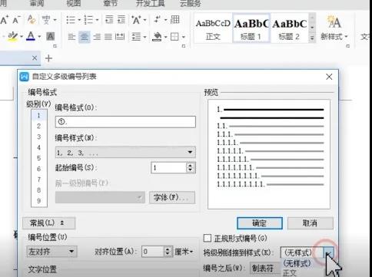The image size is (372, 277).
Task: Open the 将级别链接到样式 dropdown arrow
Action: pyautogui.click(x=329, y=253)
